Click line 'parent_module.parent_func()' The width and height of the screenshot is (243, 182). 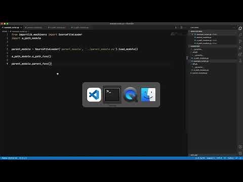(31, 64)
